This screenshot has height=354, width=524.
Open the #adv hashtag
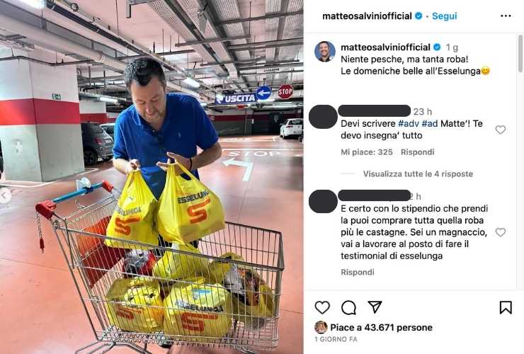coord(409,124)
